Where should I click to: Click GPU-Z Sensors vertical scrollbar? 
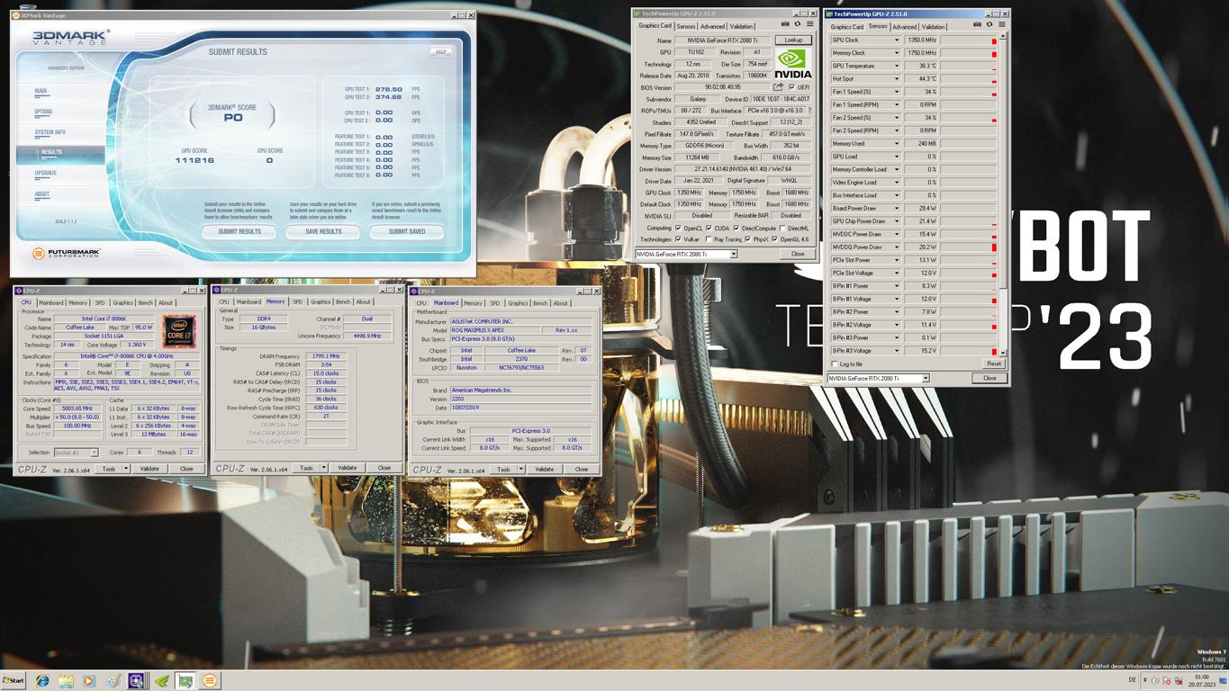(x=1003, y=194)
